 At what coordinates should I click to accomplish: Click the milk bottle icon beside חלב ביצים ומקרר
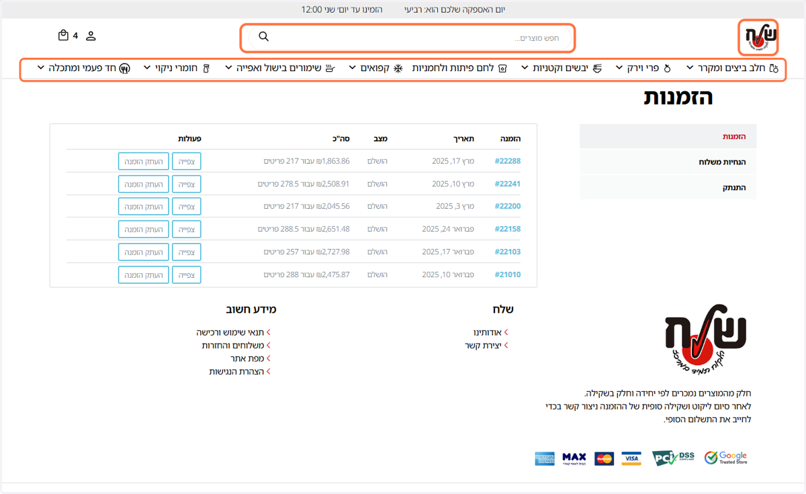(x=773, y=68)
